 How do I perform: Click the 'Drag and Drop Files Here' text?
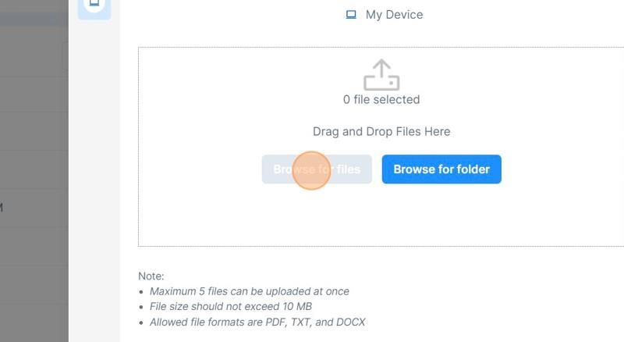[x=381, y=131]
